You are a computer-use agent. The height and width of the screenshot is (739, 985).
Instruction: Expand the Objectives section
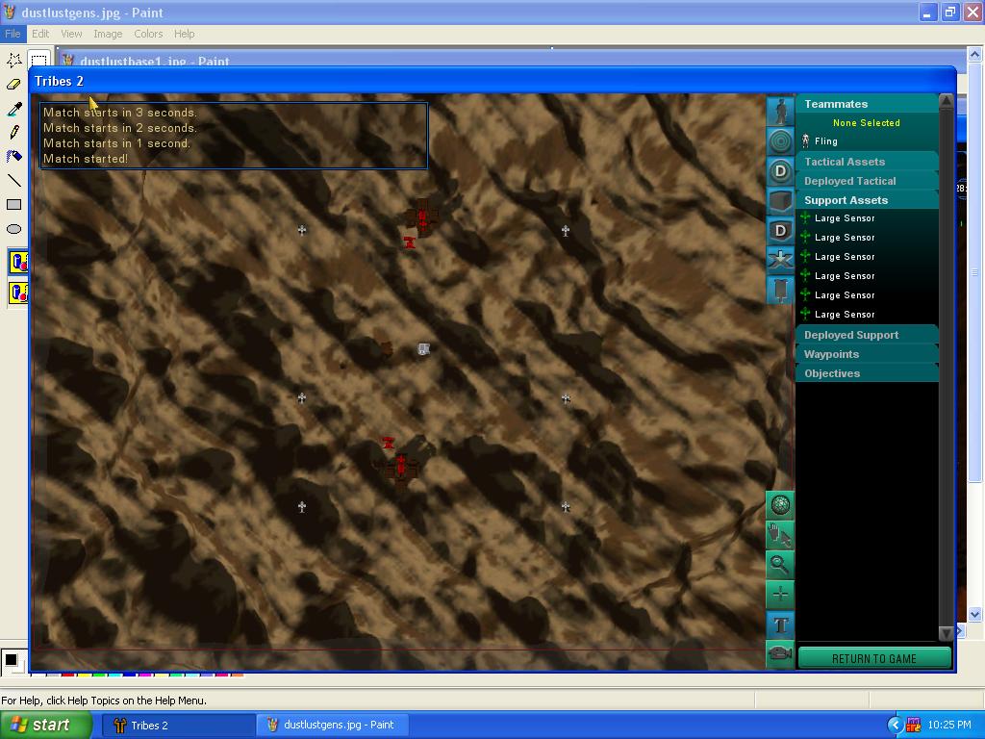click(867, 373)
